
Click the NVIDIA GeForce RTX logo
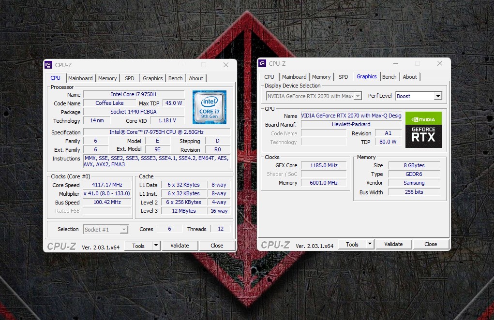(x=423, y=130)
